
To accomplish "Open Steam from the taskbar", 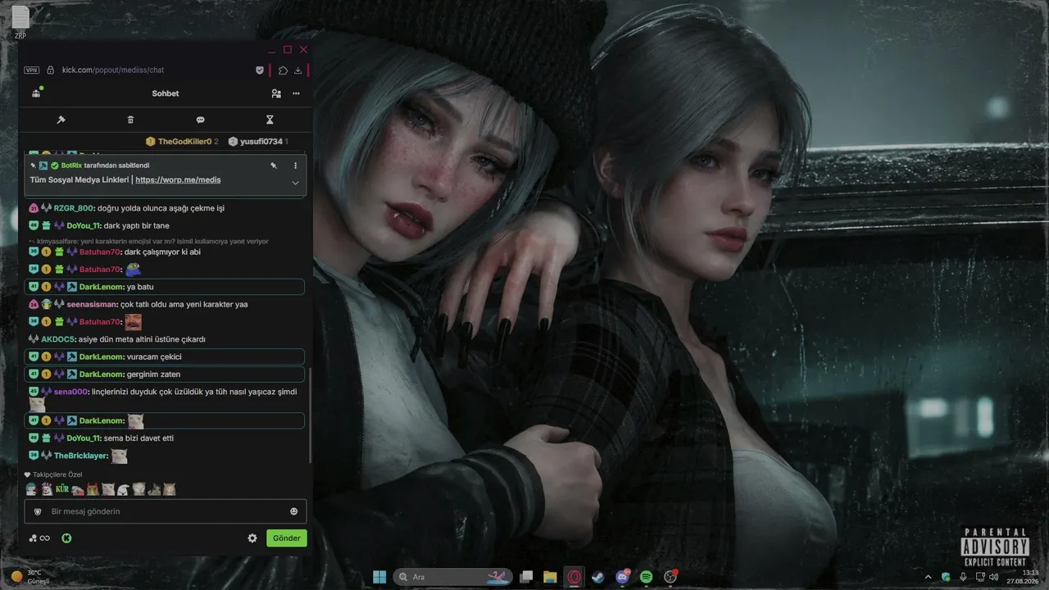I will point(598,577).
